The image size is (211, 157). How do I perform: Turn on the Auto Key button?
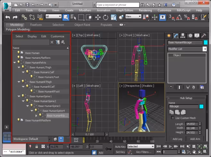pyautogui.click(x=120, y=146)
